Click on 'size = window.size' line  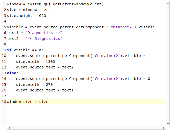(28, 10)
